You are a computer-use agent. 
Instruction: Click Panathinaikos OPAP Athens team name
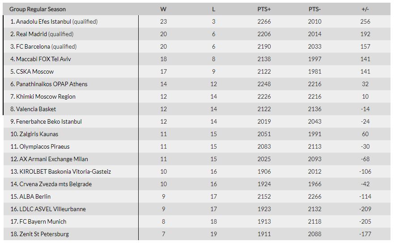(51, 84)
